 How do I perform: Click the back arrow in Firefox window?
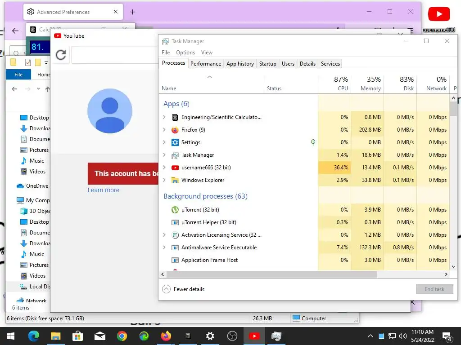[x=15, y=31]
